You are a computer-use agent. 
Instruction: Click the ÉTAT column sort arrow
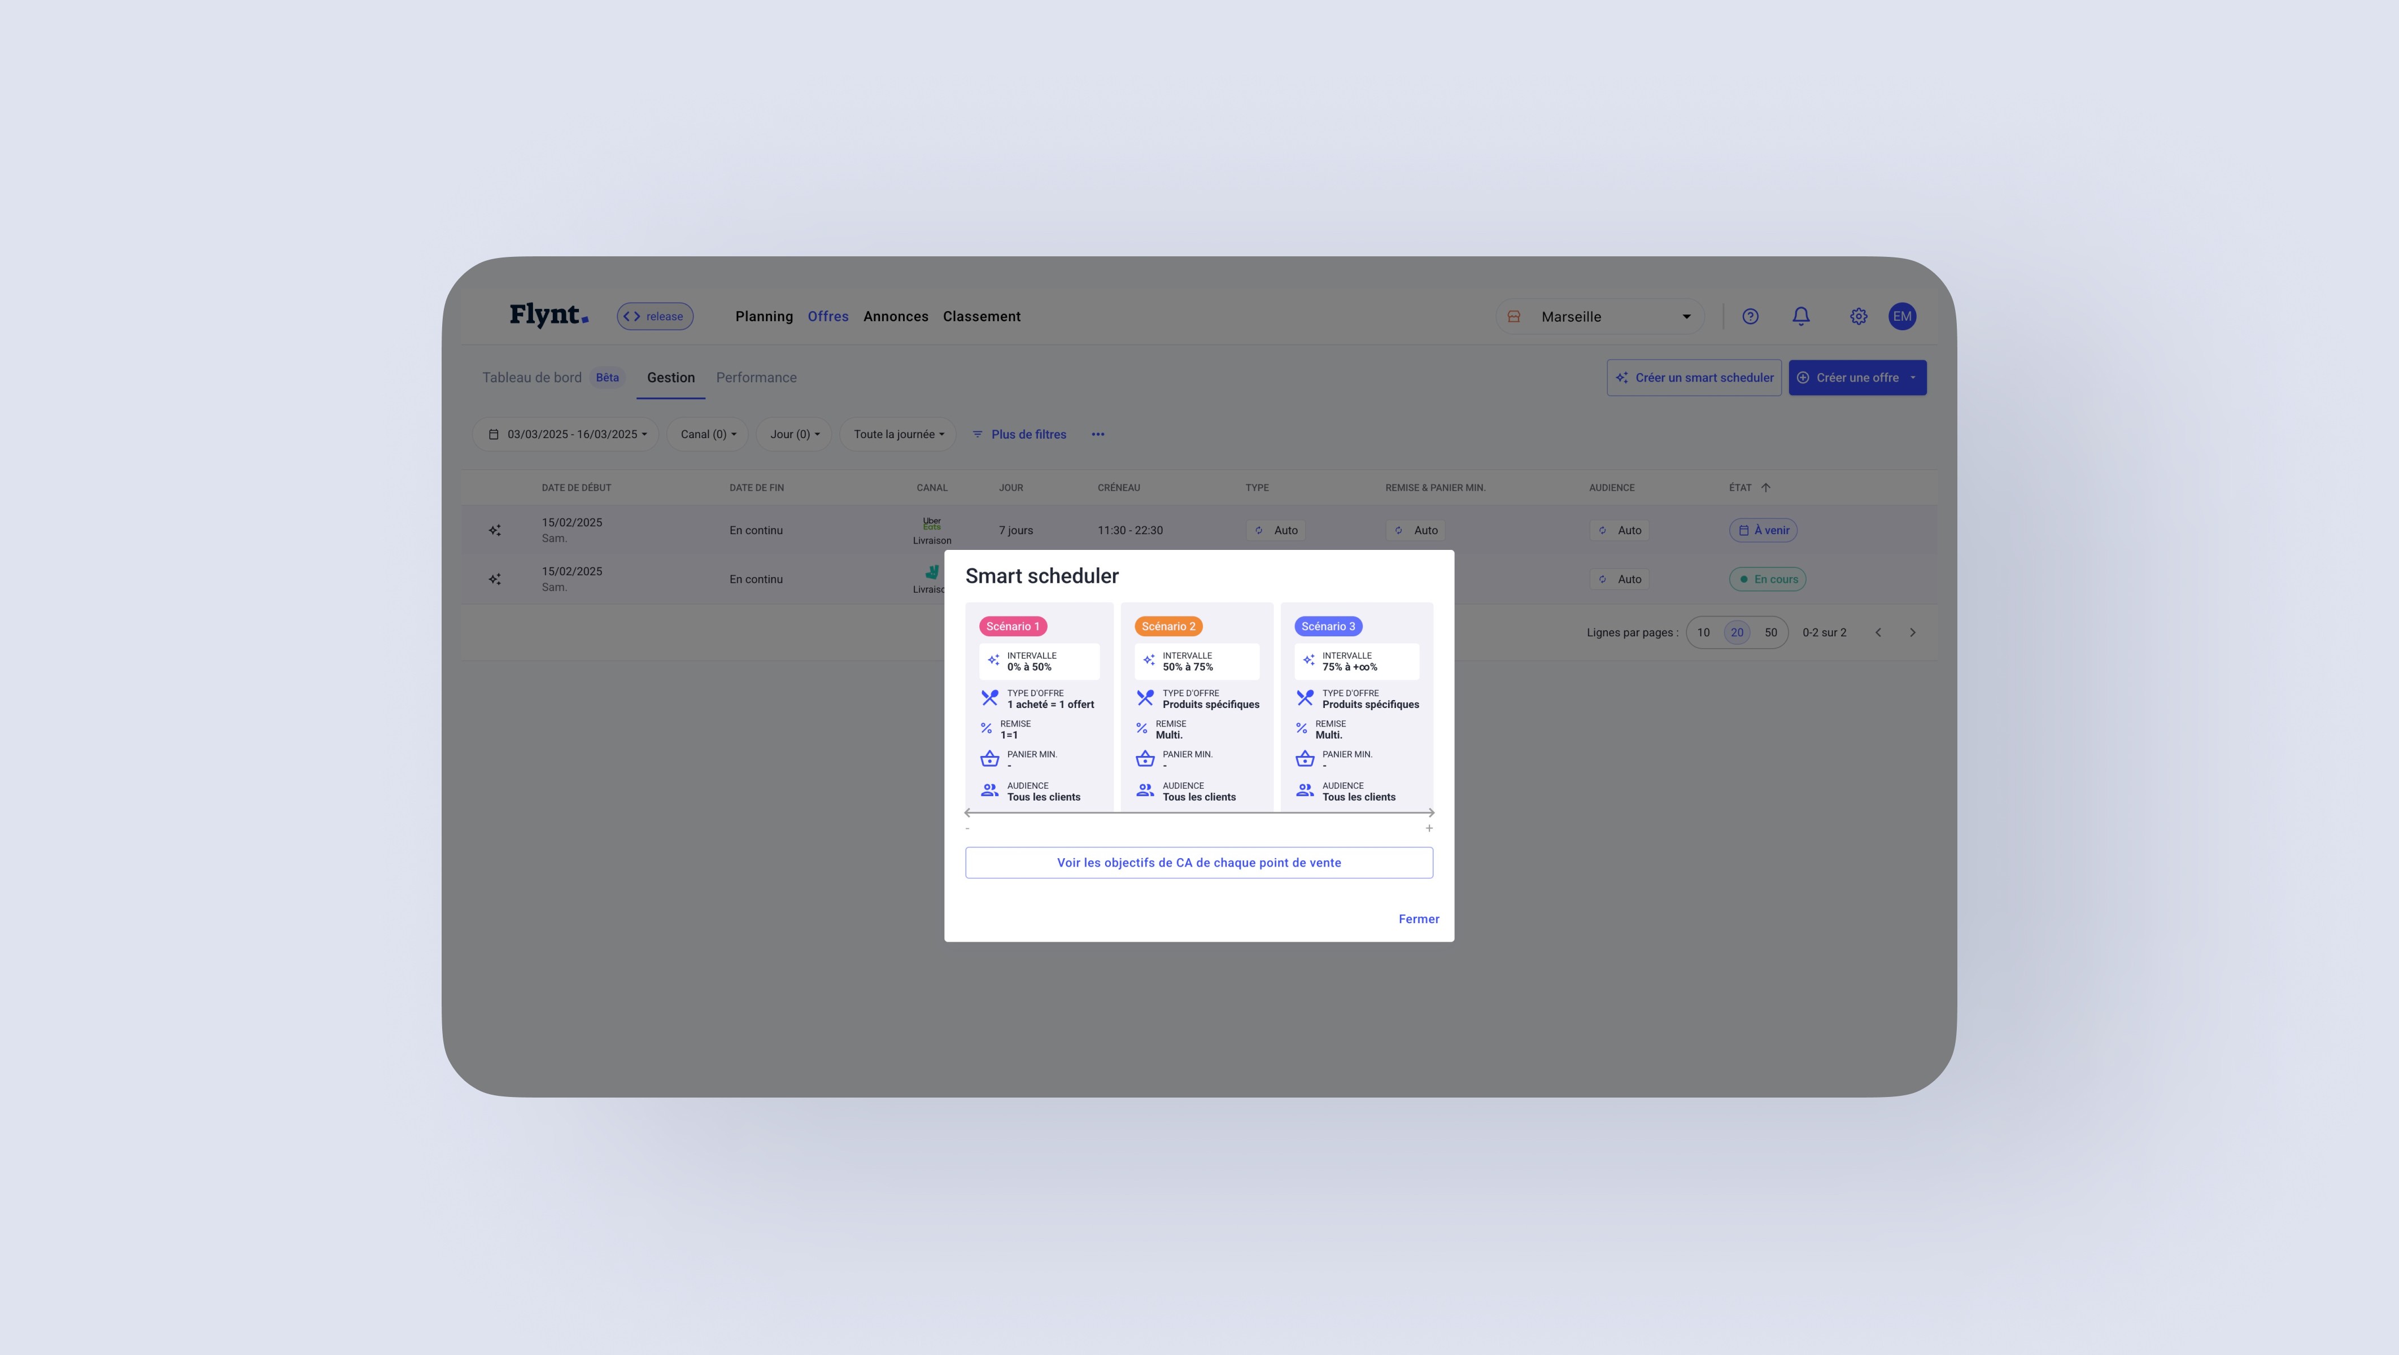tap(1766, 488)
